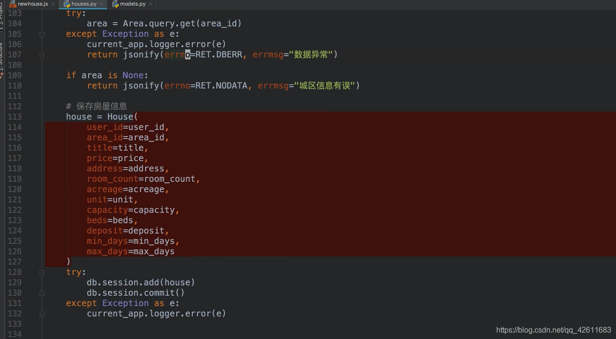
Task: Click the 'RET.NODATA' constant
Action: [x=222, y=86]
